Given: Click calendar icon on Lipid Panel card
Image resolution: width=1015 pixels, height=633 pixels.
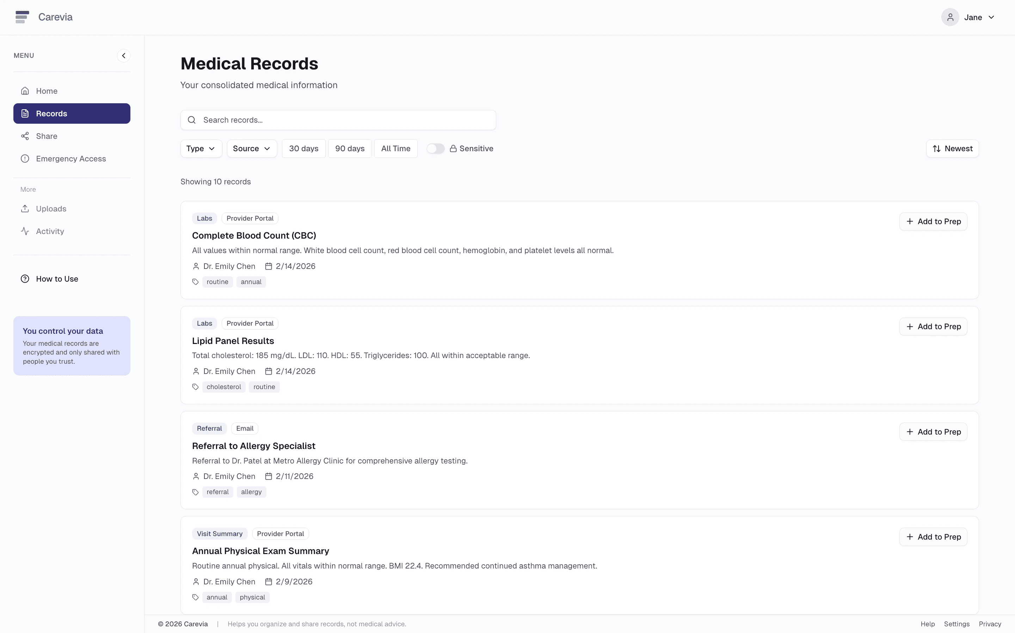Looking at the screenshot, I should click(269, 371).
